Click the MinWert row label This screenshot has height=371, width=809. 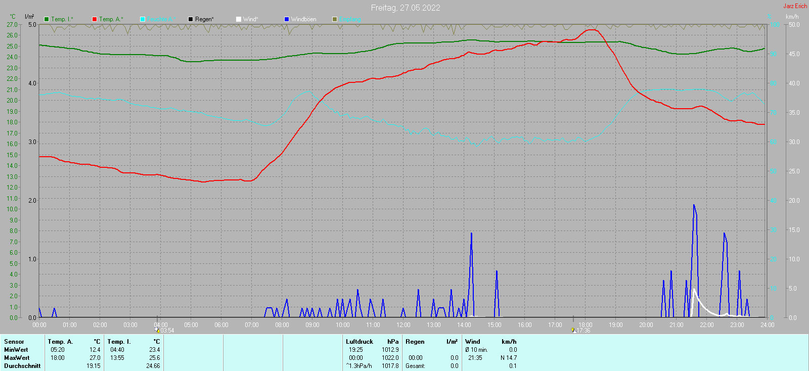pos(16,350)
